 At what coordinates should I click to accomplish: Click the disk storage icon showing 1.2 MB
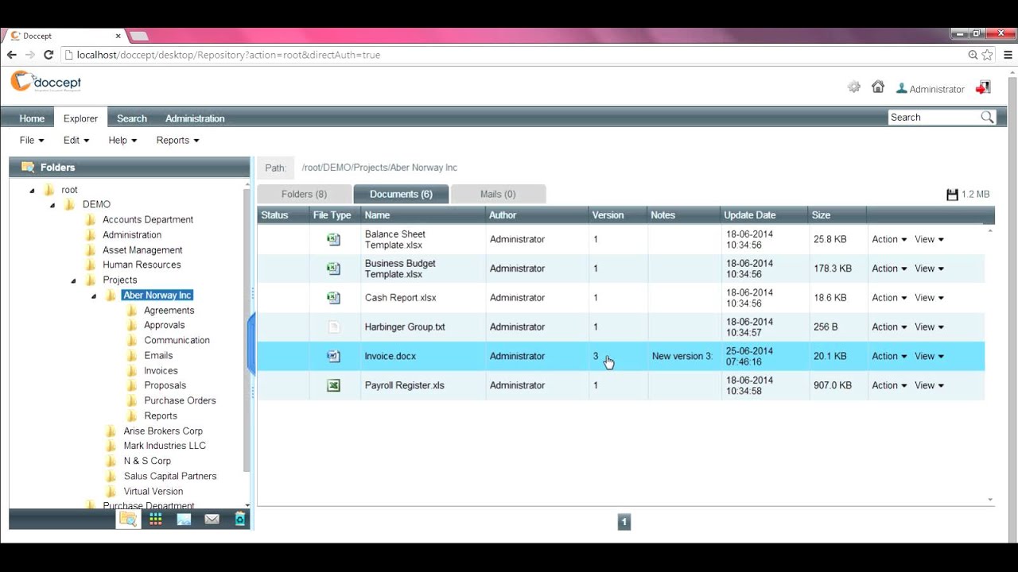coord(952,195)
